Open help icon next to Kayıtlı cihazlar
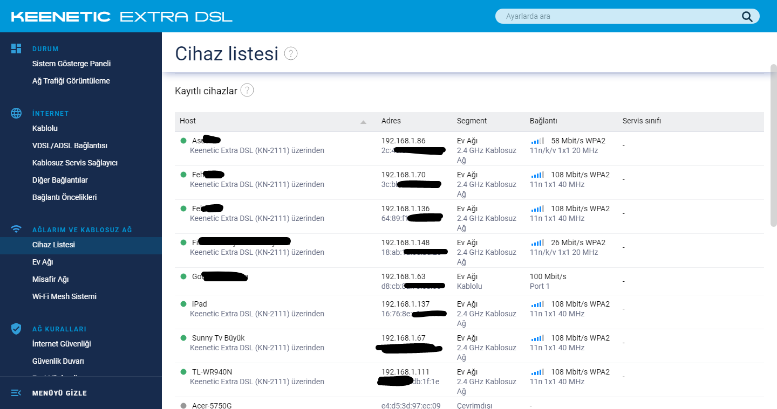The width and height of the screenshot is (777, 409). click(247, 91)
